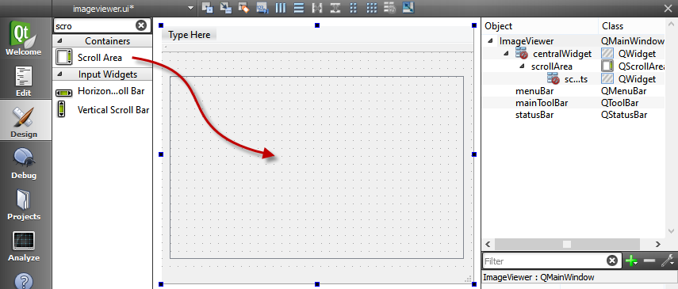Go to the Welcome mode tab

(x=25, y=40)
